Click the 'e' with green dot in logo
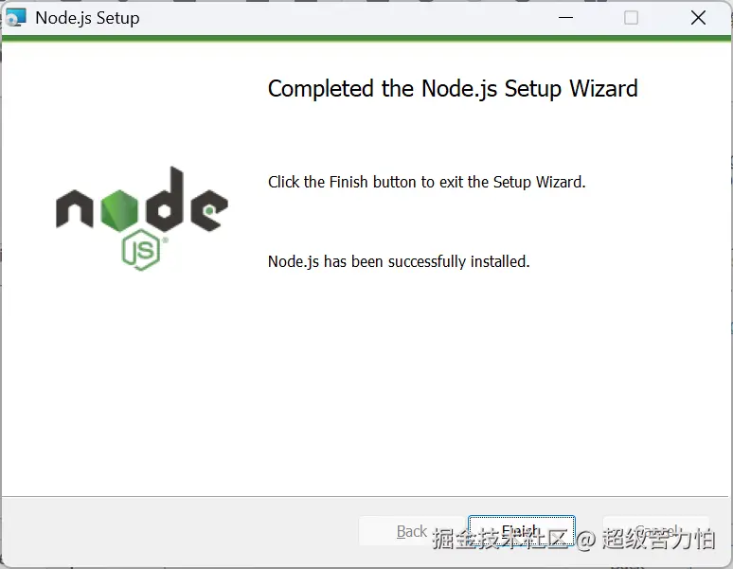Viewport: 733px width, 569px height. coord(209,211)
